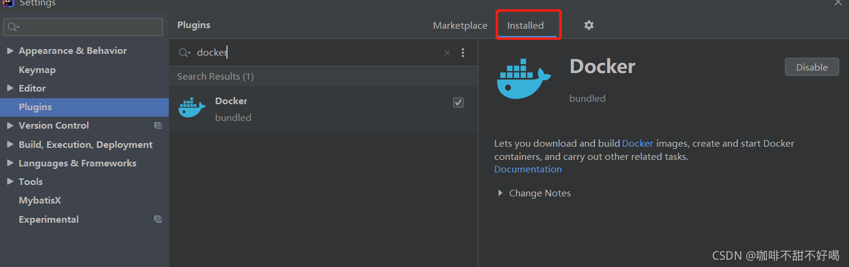The width and height of the screenshot is (849, 267).
Task: Select the Docker plugin name in results
Action: pyautogui.click(x=231, y=101)
